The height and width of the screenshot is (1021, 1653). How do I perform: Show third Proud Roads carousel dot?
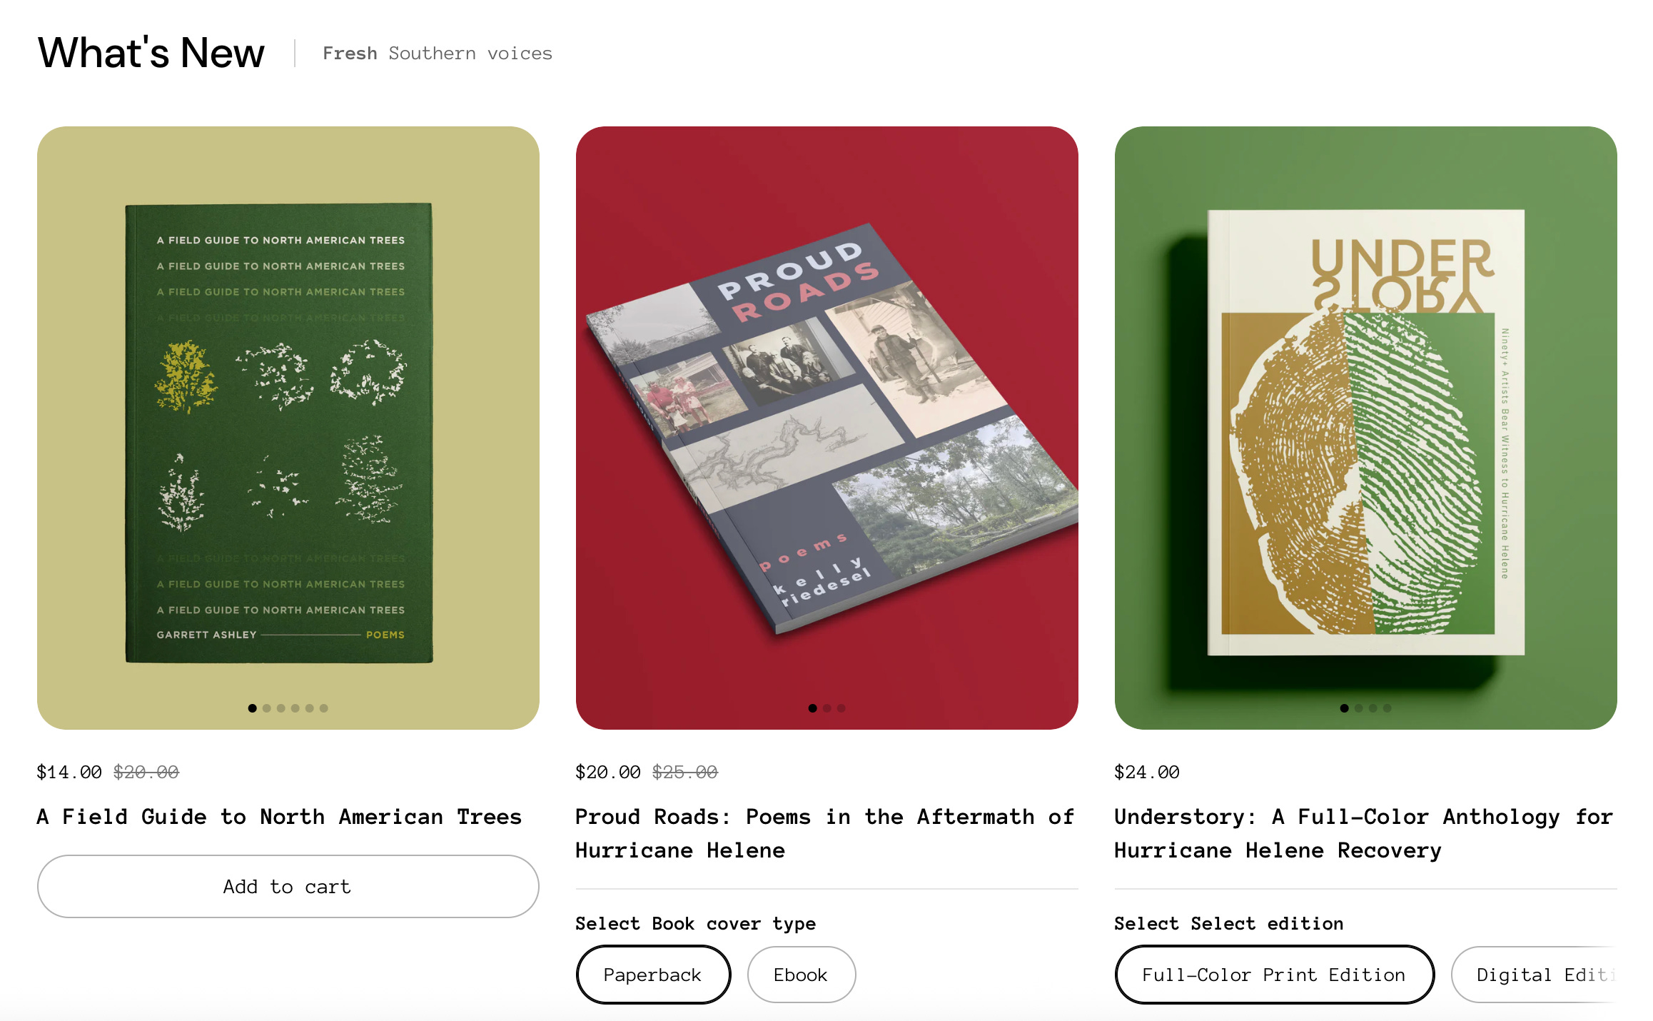point(841,708)
